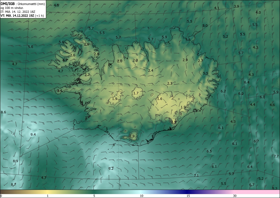Click the 9.4 value over the southwest ocean
280x198 pixels.
[x=33, y=134]
